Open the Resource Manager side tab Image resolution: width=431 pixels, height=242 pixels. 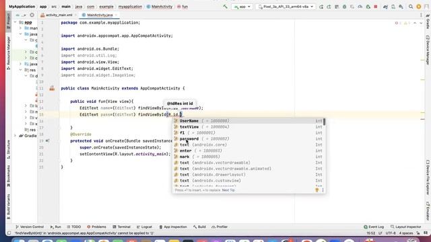pos(8,52)
